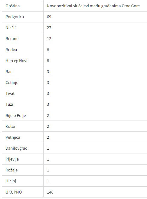Click the UKUPNO total value 146
147x199 pixels.
point(50,192)
